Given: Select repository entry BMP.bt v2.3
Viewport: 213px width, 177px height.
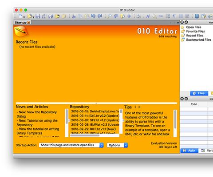Looking at the screenshot, I should coord(95,125).
